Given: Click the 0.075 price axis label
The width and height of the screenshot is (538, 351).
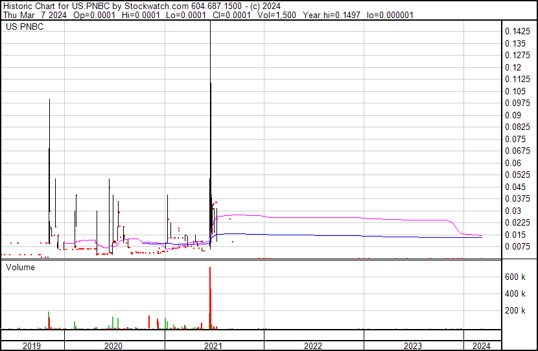Looking at the screenshot, I should pos(515,139).
